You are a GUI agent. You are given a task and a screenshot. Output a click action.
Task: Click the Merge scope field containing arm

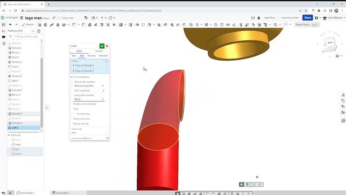click(89, 132)
